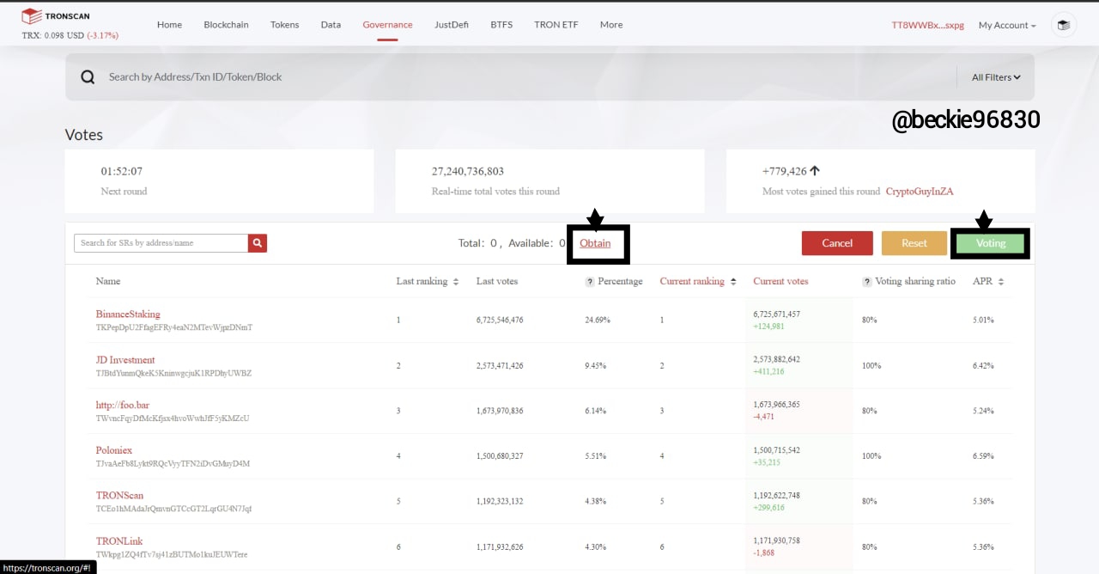Open JD Investment representative link

pyautogui.click(x=125, y=360)
